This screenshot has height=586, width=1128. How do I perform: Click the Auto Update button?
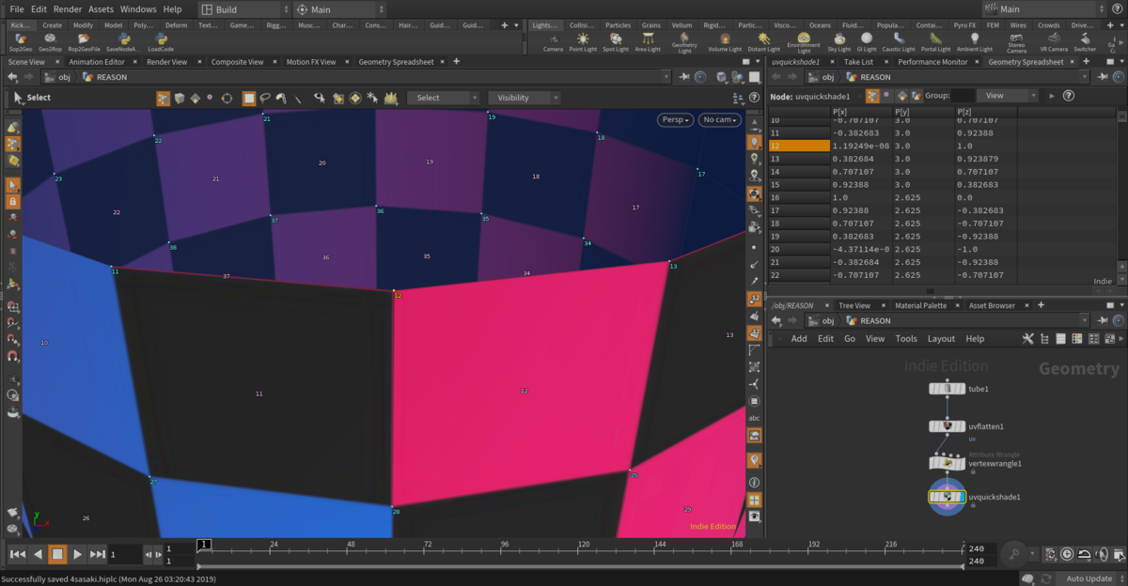[1090, 578]
